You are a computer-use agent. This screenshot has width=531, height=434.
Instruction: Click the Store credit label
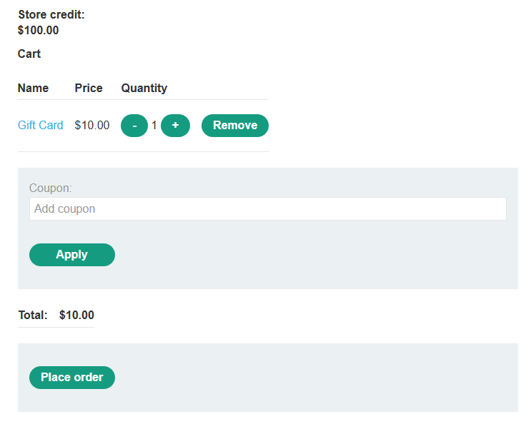tap(51, 15)
